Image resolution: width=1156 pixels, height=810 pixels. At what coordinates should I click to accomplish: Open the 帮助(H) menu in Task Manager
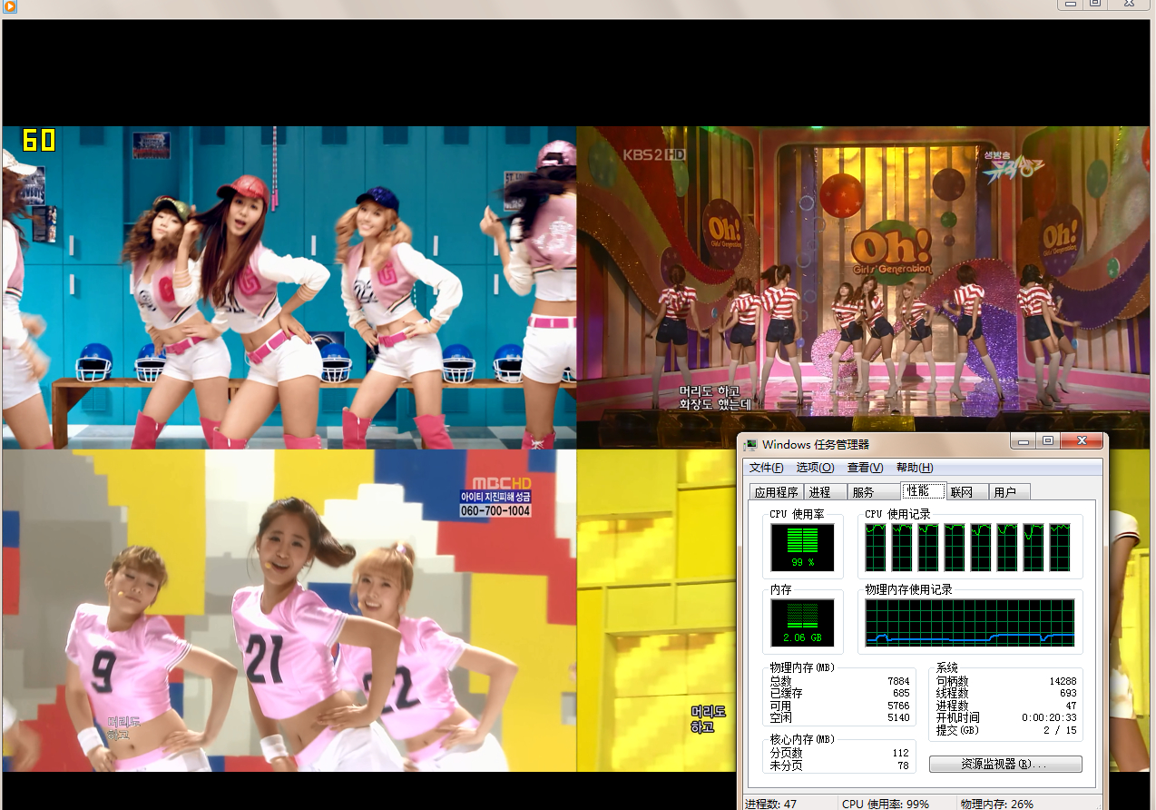coord(915,468)
